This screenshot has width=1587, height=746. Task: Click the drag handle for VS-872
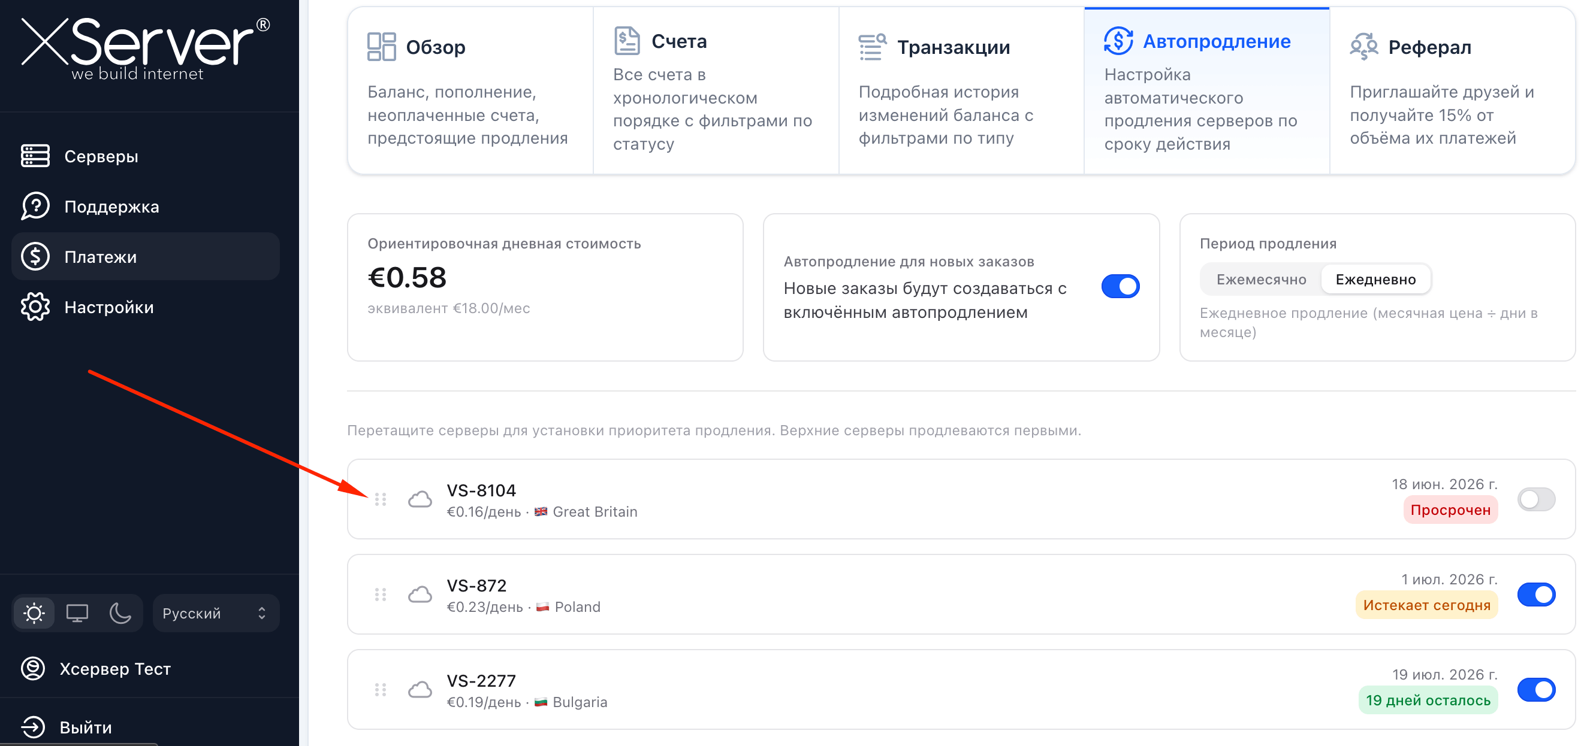(381, 595)
